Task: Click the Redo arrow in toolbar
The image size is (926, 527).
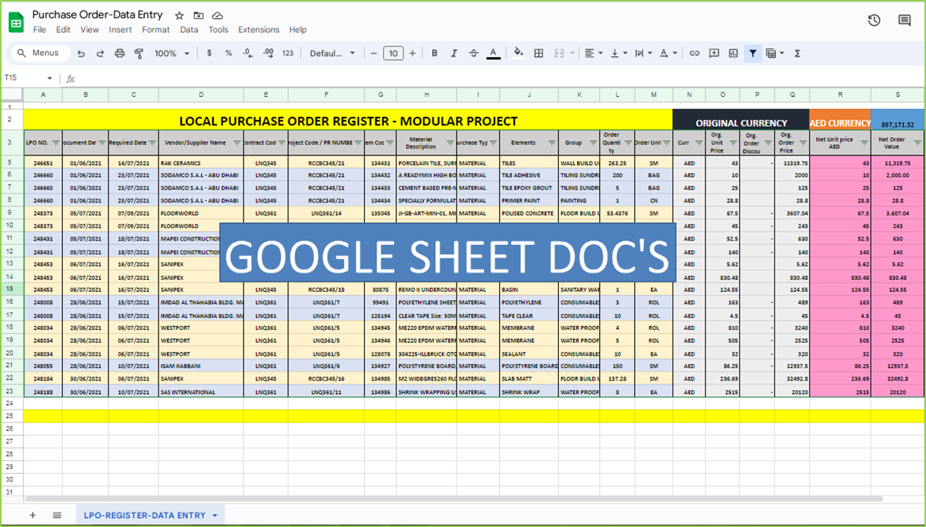Action: point(100,53)
